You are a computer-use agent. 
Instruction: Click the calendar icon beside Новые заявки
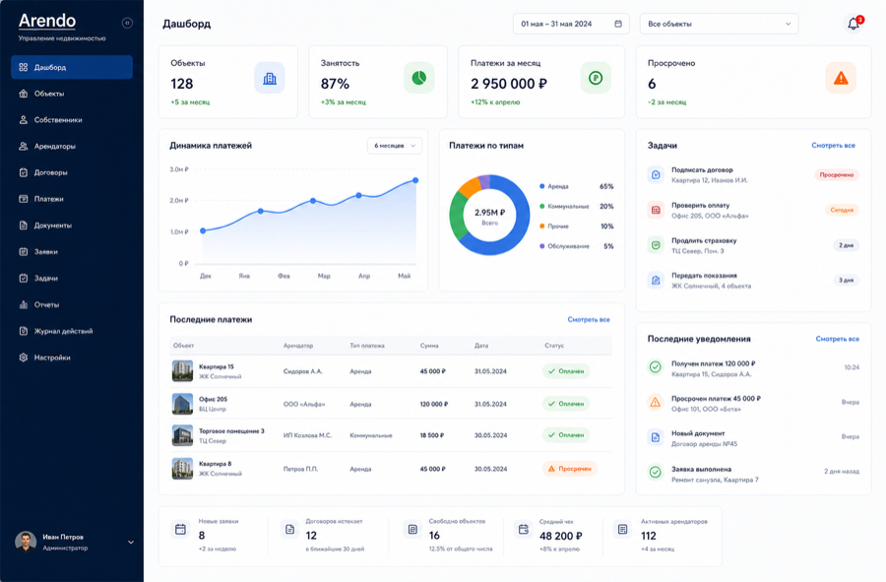click(x=180, y=530)
